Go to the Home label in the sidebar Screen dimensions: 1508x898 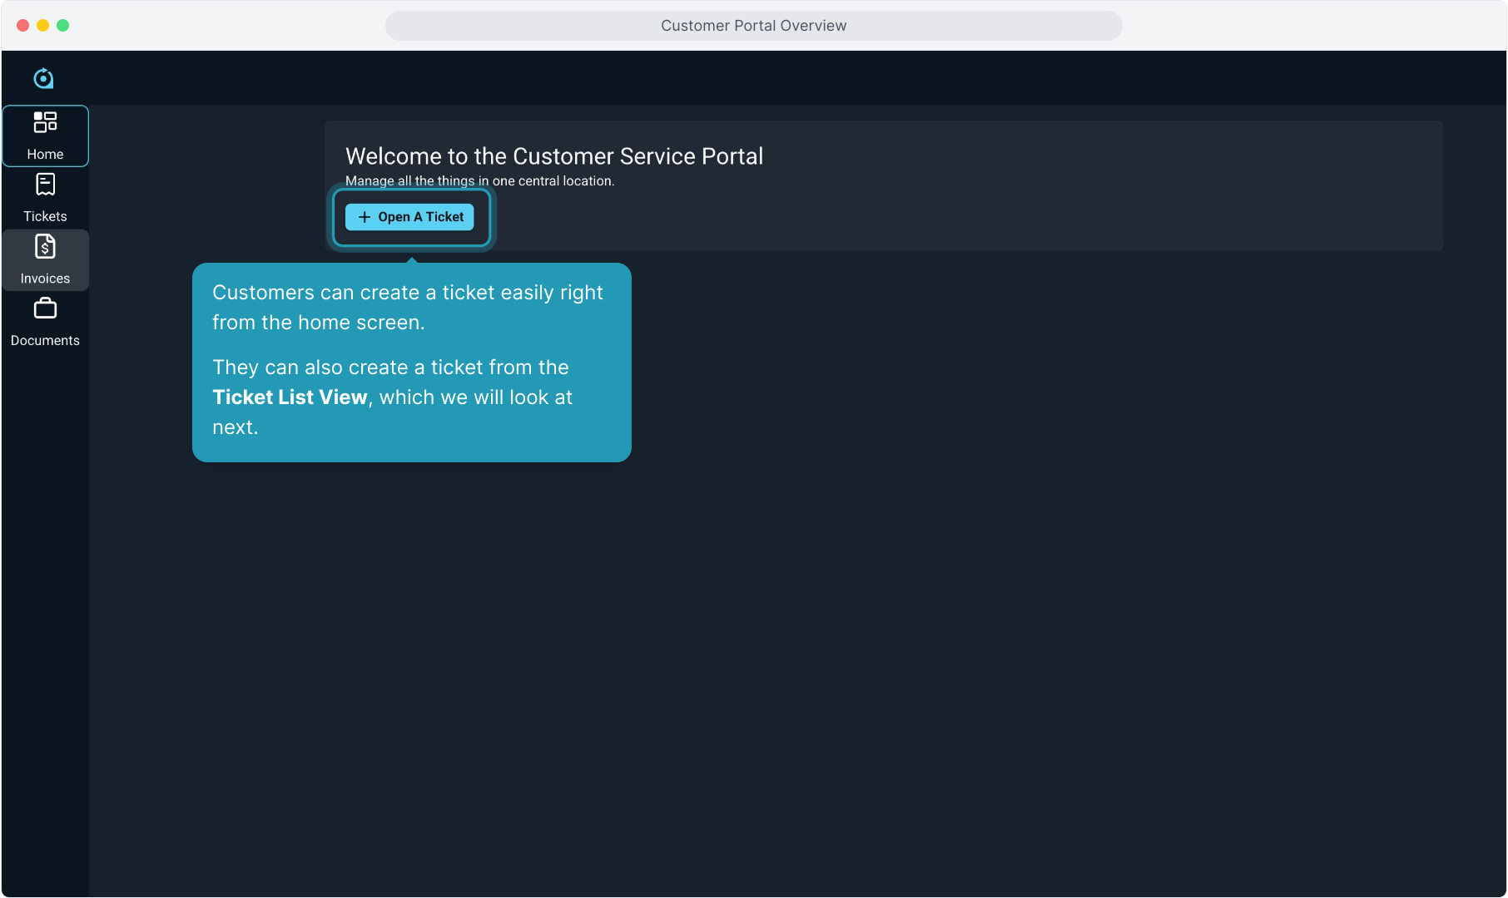[45, 154]
